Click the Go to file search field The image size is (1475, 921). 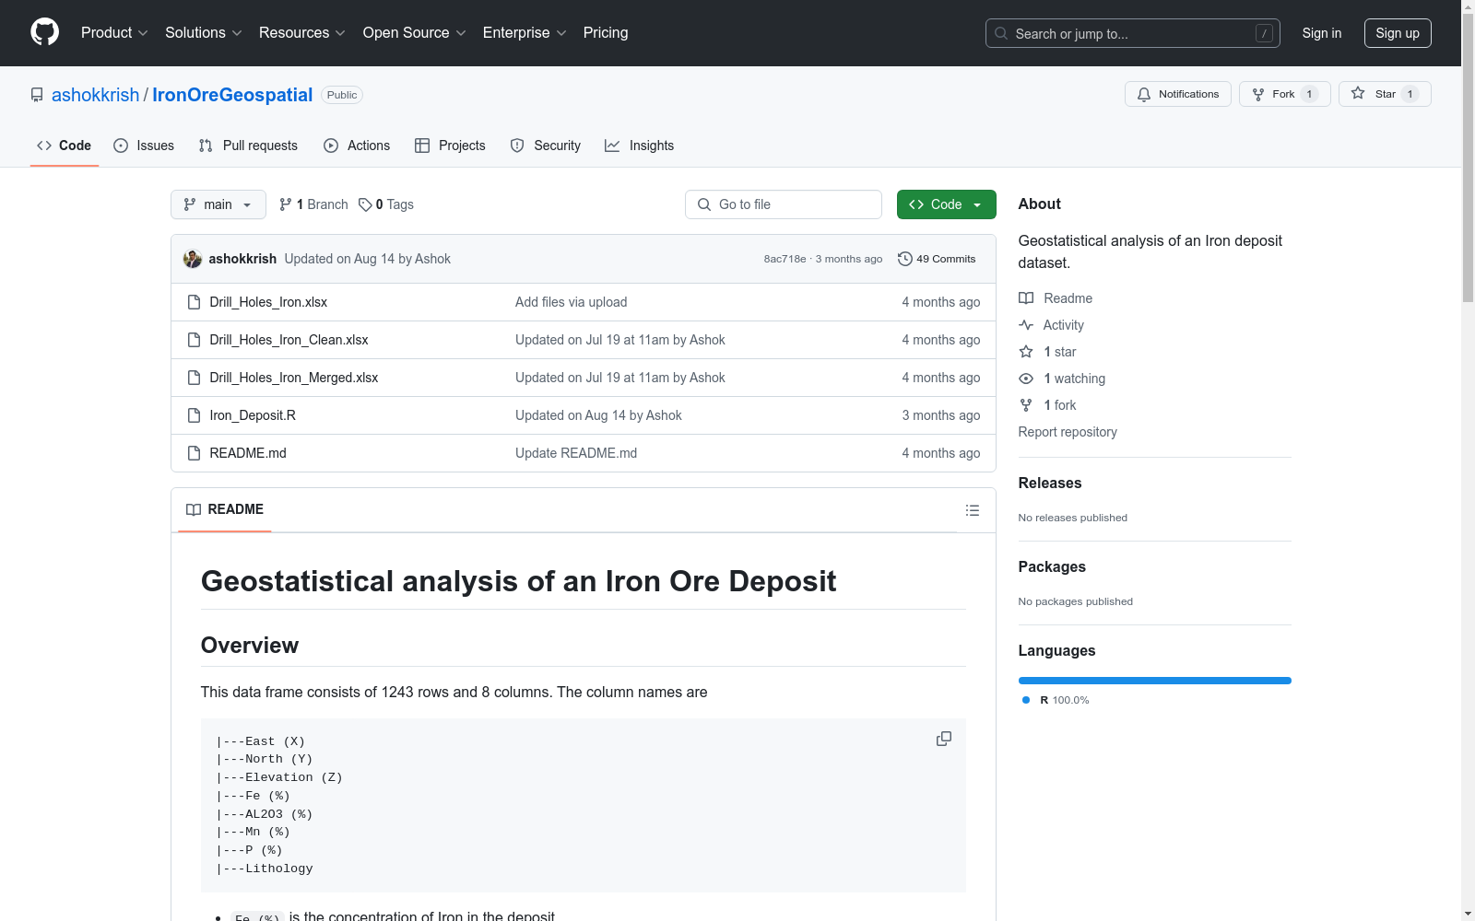784,204
